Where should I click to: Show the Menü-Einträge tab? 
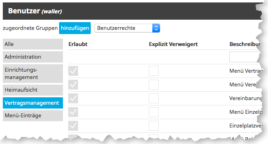tap(33, 116)
